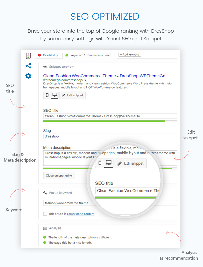Click the red Readability status dot
The image size is (203, 267).
(39, 55)
